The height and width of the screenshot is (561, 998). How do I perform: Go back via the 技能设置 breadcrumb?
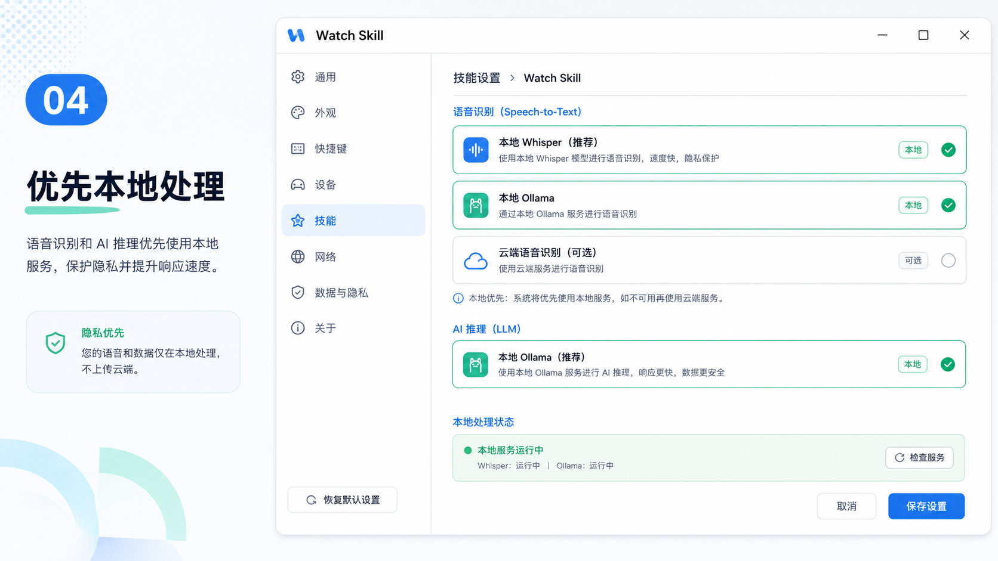pos(477,78)
